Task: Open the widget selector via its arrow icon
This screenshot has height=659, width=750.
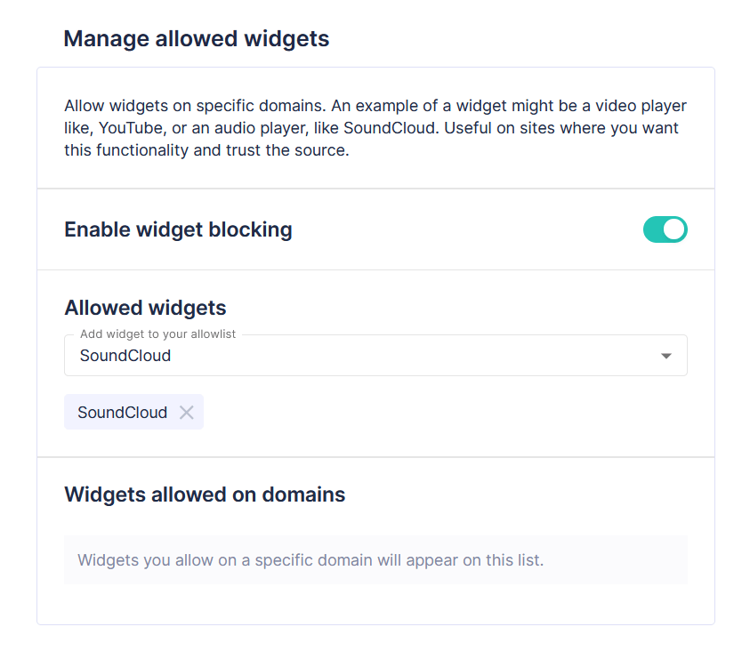Action: 665,355
